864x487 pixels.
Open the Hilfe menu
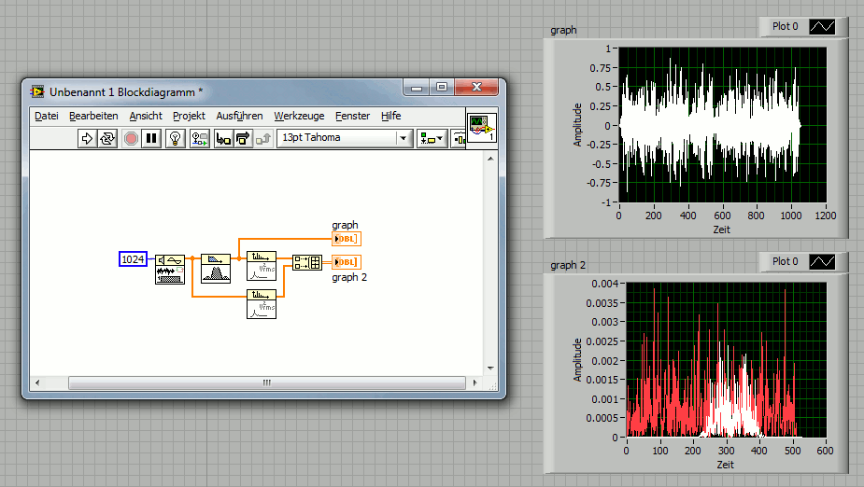point(390,116)
